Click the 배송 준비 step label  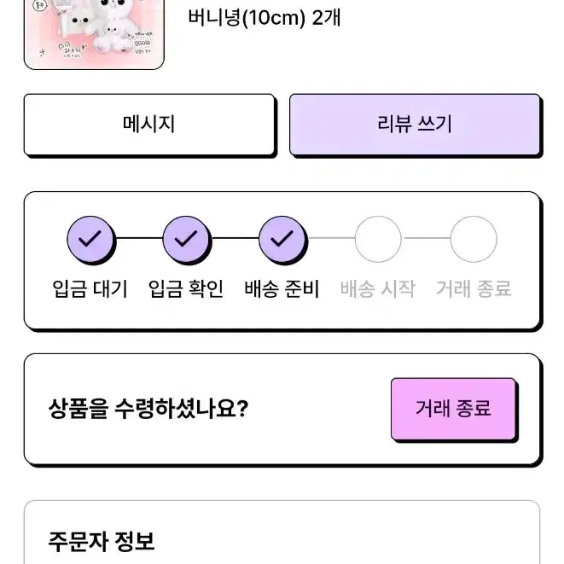point(282,289)
